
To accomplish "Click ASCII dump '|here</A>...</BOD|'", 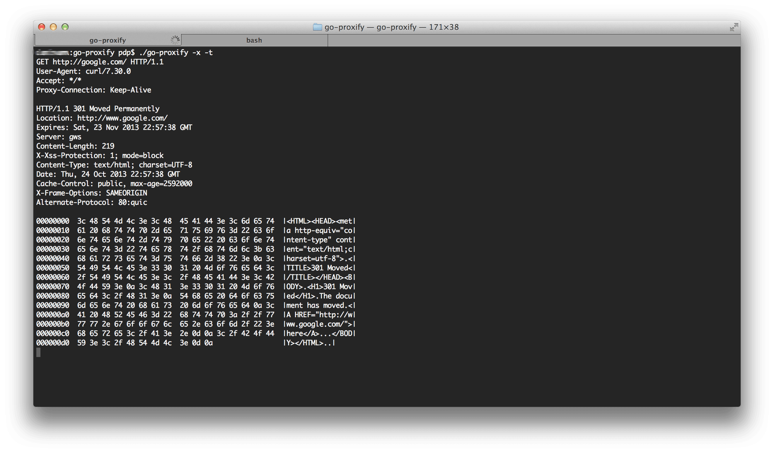I will [x=319, y=333].
